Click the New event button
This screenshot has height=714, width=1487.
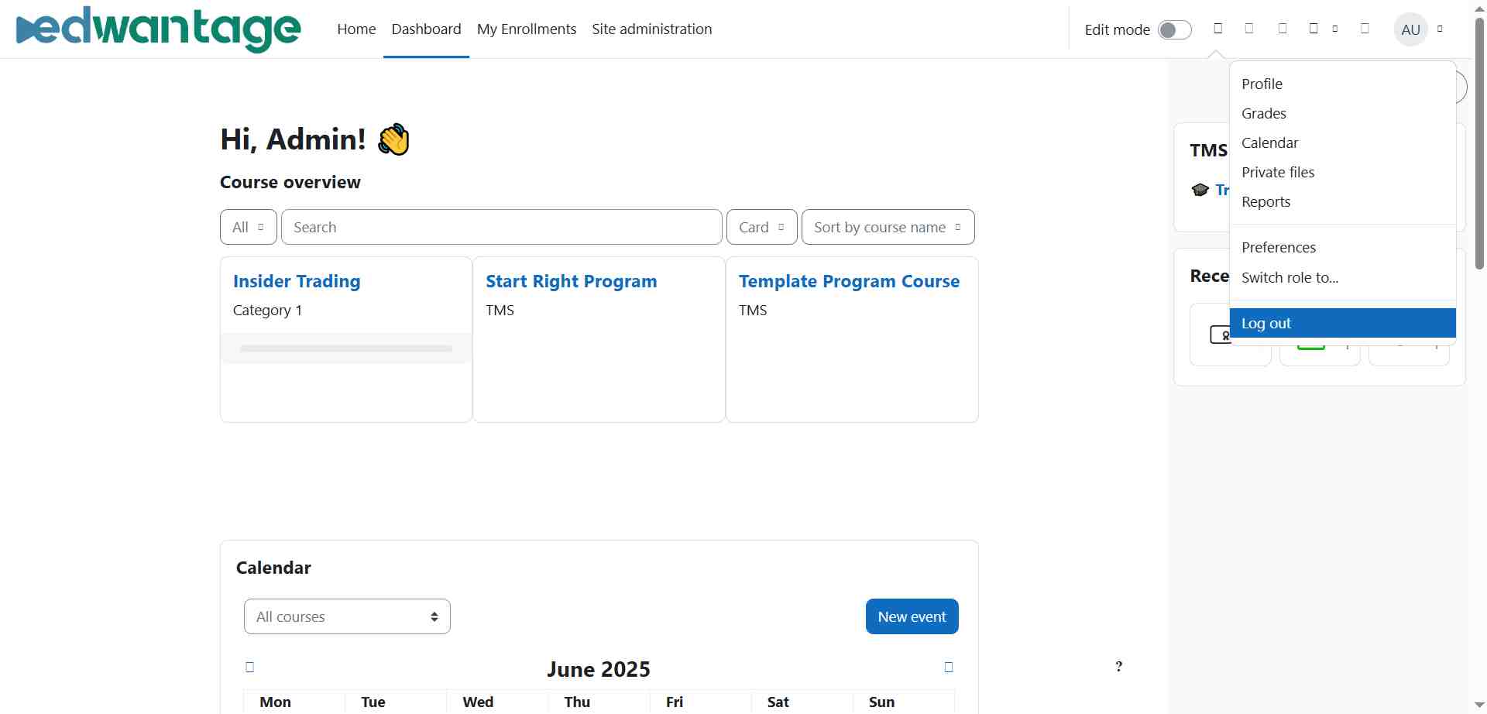coord(912,616)
